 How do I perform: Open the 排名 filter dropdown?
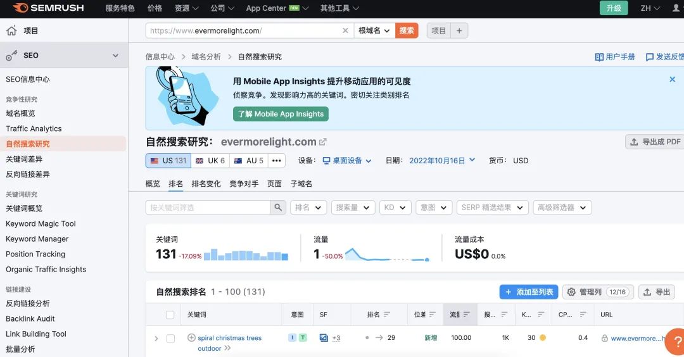[308, 208]
